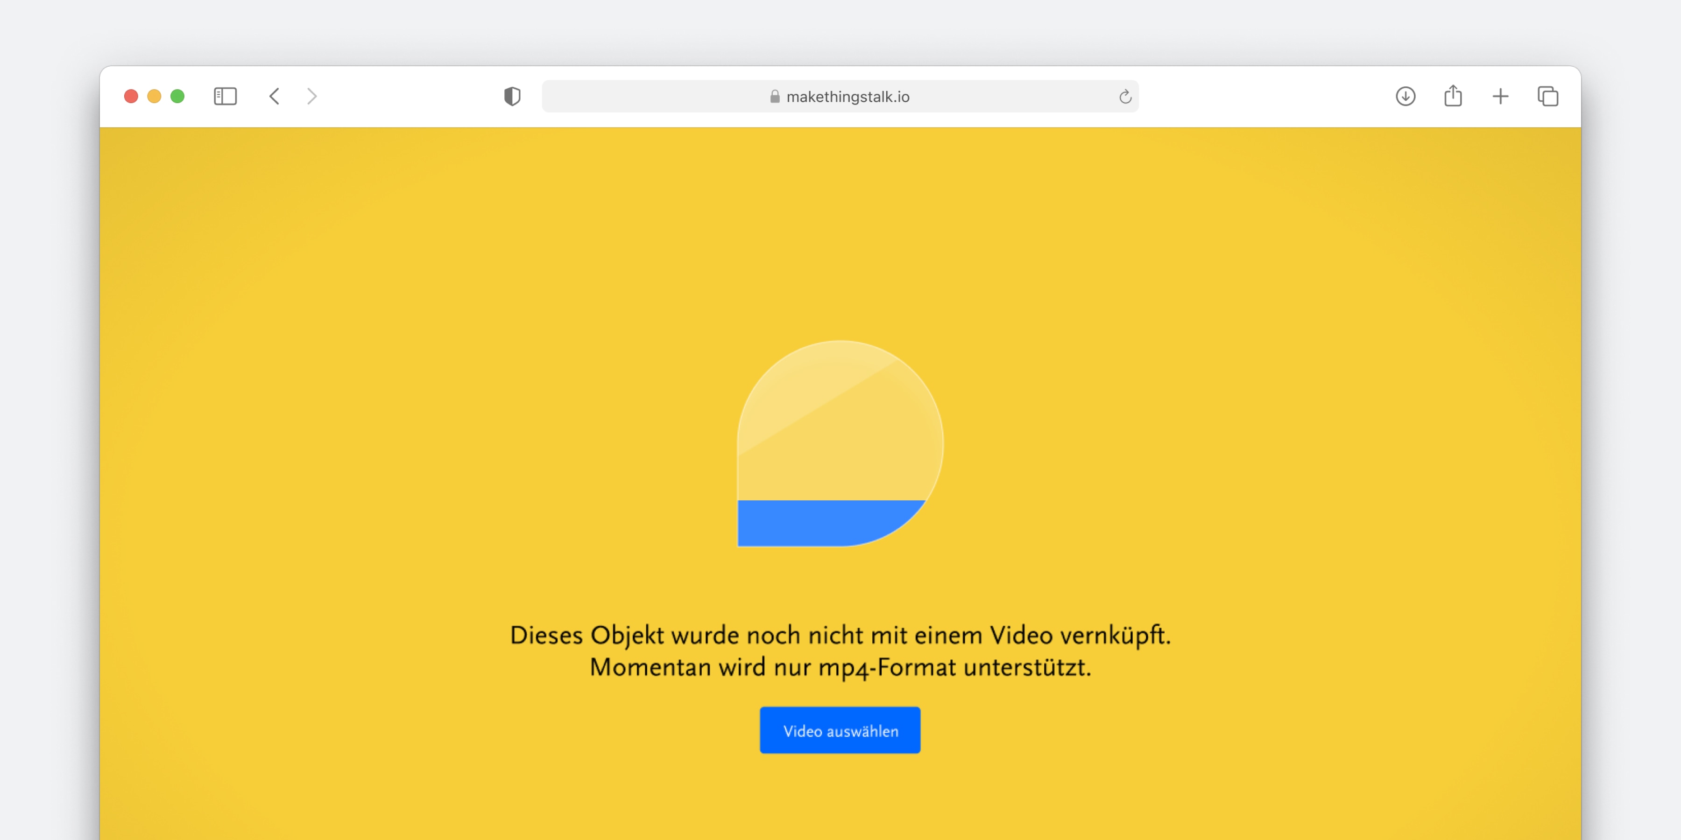
Task: Open the privacy report shield icon
Action: (x=512, y=97)
